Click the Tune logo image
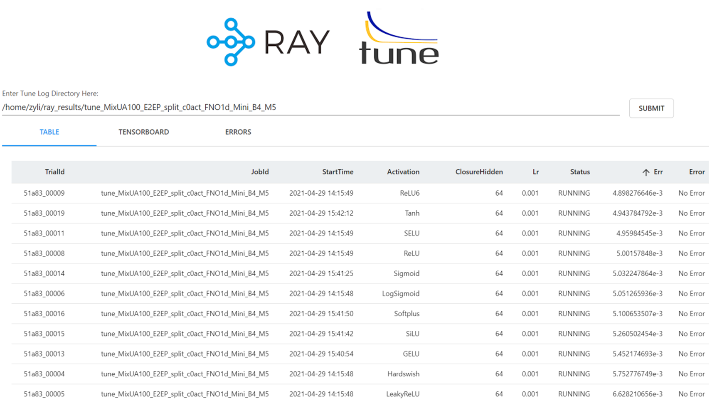The height and width of the screenshot is (408, 717). click(399, 38)
